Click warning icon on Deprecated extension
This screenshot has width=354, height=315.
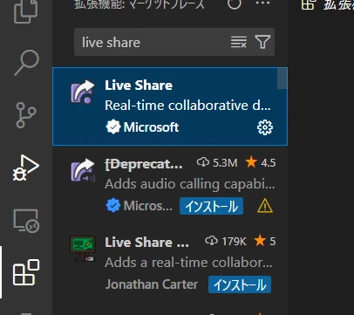point(265,206)
